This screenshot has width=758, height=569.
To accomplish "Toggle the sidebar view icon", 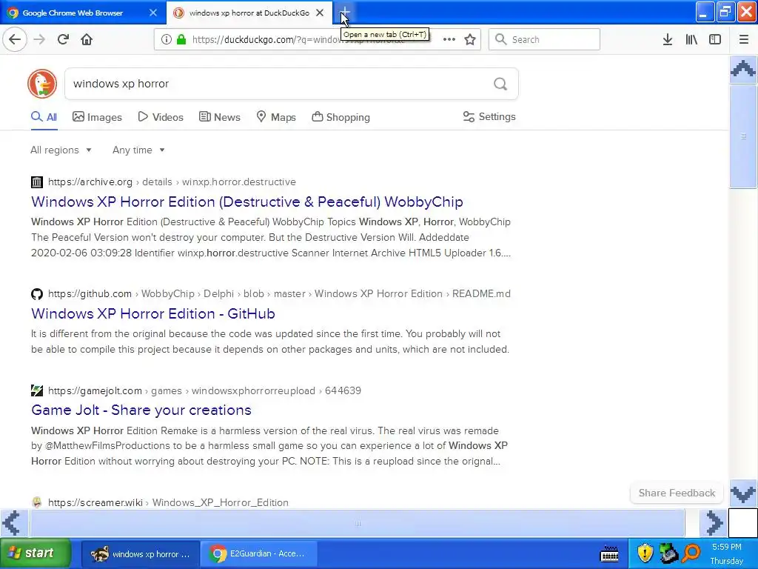I will point(715,40).
